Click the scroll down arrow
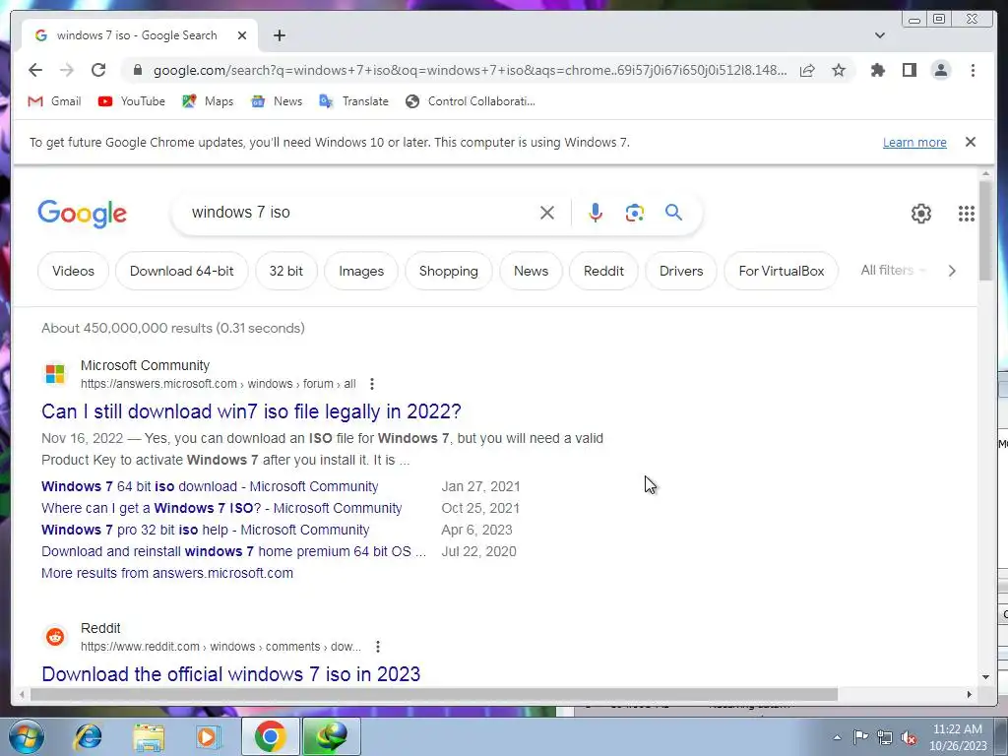This screenshot has height=756, width=1008. tap(985, 677)
